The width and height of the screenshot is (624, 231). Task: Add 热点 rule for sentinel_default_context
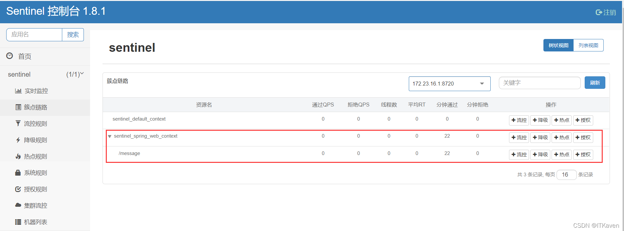pyautogui.click(x=561, y=120)
